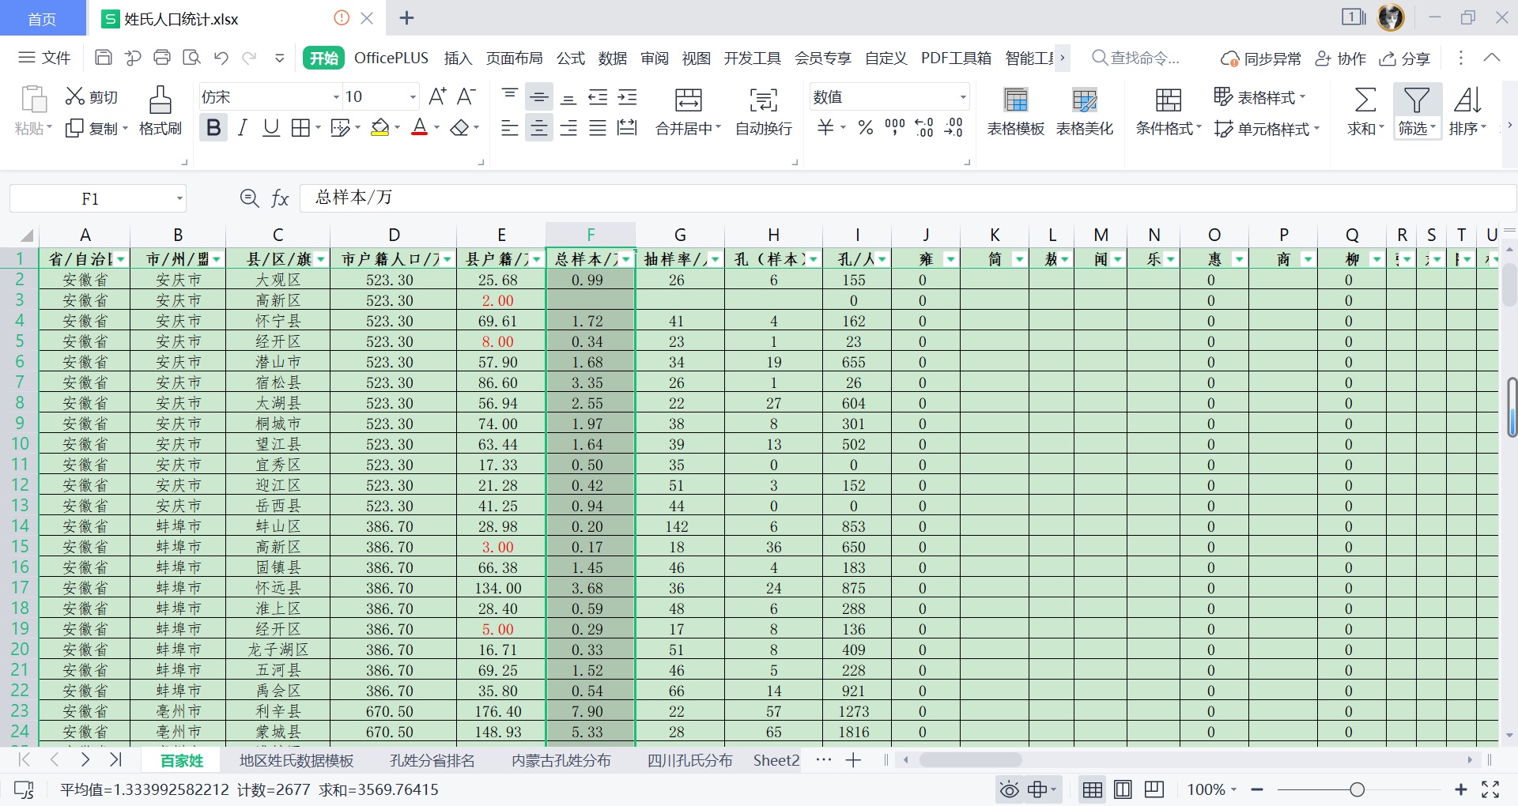This screenshot has width=1518, height=806.
Task: Switch to page layout view in status bar
Action: (x=1123, y=789)
